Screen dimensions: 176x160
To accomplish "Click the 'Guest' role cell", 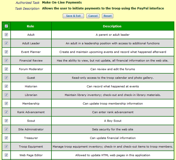I will [31, 78].
